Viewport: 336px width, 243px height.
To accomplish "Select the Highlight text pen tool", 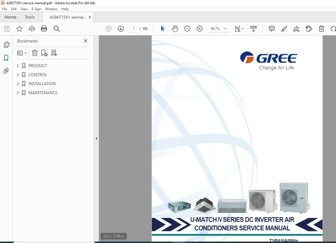I will (x=284, y=29).
